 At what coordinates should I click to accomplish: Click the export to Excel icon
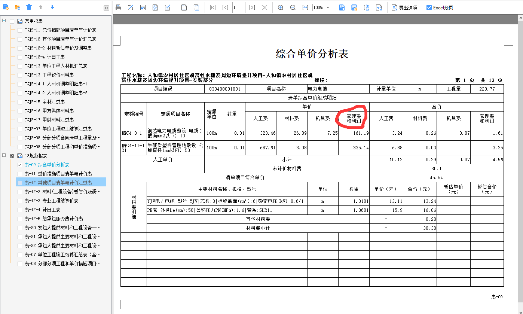354,7
